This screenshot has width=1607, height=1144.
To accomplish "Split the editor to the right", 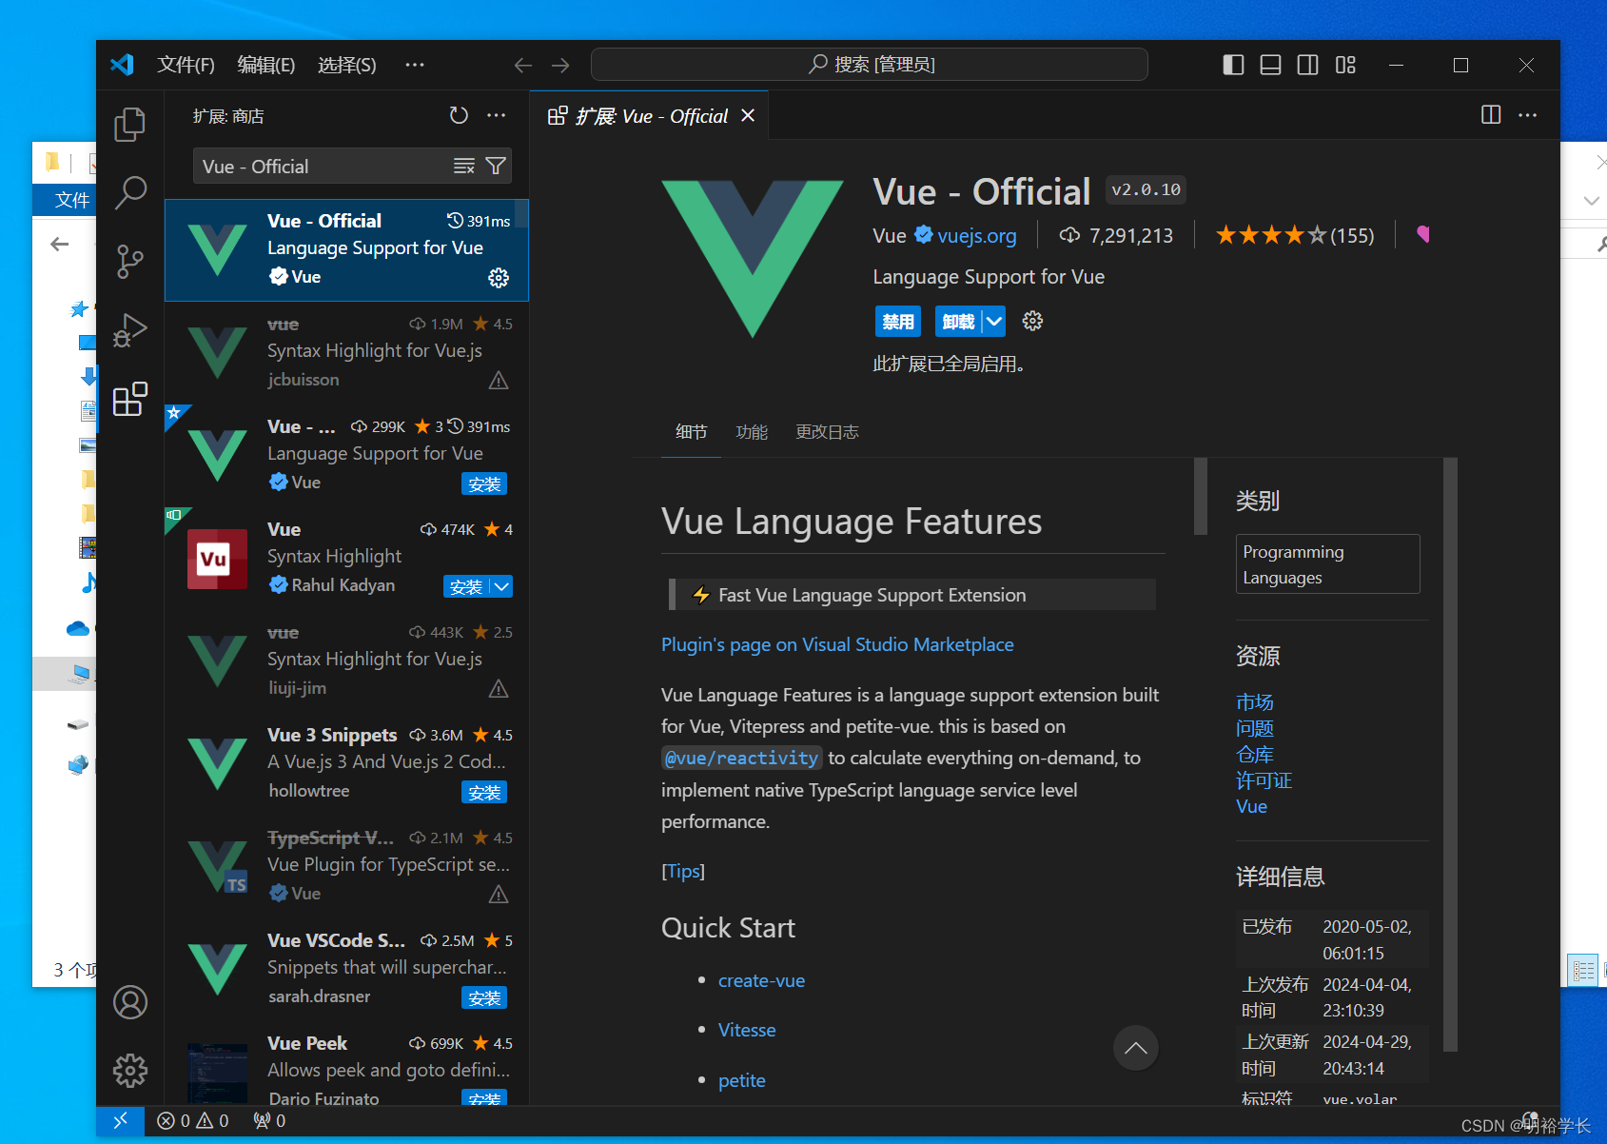I will point(1491,115).
